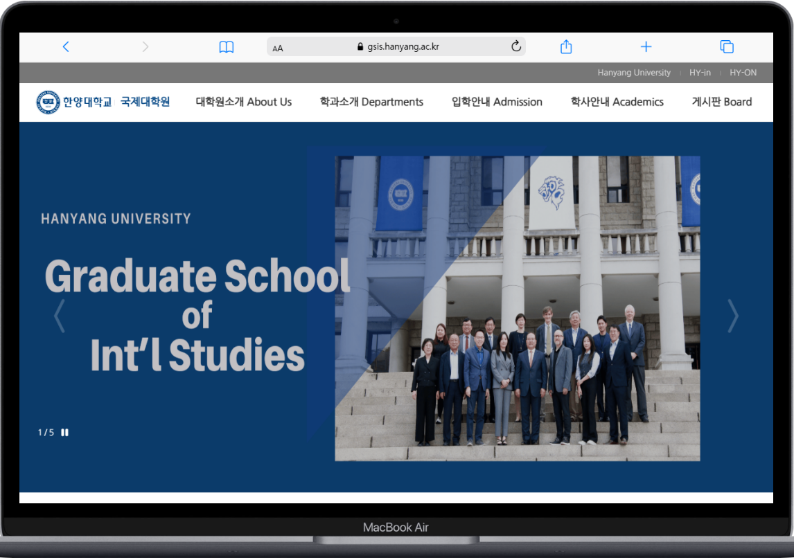This screenshot has height=558, width=794.
Task: Open the 게시판 Board menu
Action: point(721,102)
